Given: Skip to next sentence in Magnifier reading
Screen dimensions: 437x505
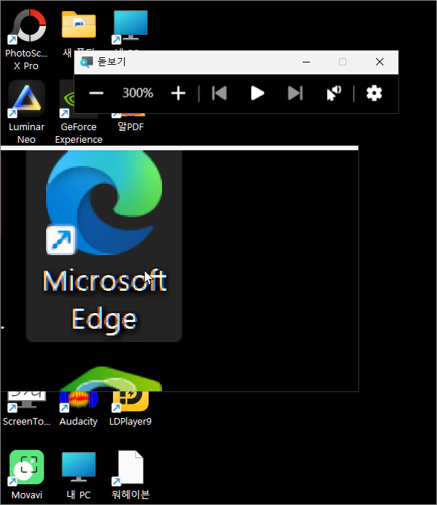Looking at the screenshot, I should point(295,94).
